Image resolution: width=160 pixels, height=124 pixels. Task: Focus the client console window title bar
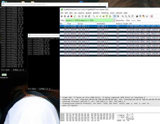pos(44,36)
